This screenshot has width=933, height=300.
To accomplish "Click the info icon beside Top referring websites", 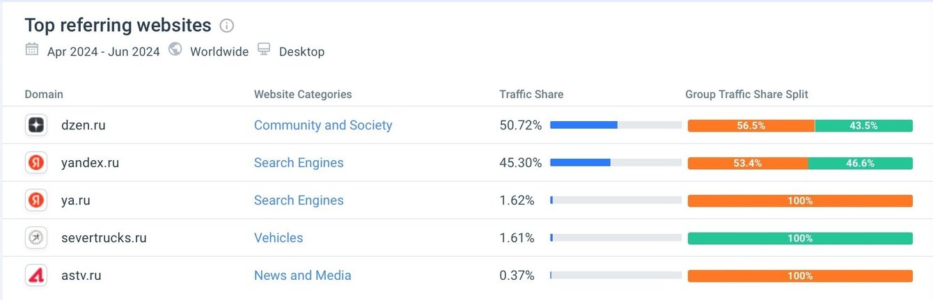I will 227,26.
